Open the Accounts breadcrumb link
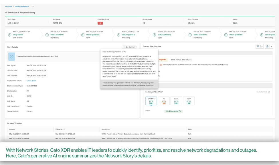The height and width of the screenshot is (165, 279). coord(9,6)
